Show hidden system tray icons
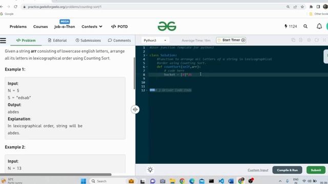Image resolution: width=328 pixels, height=184 pixels. pos(280,181)
